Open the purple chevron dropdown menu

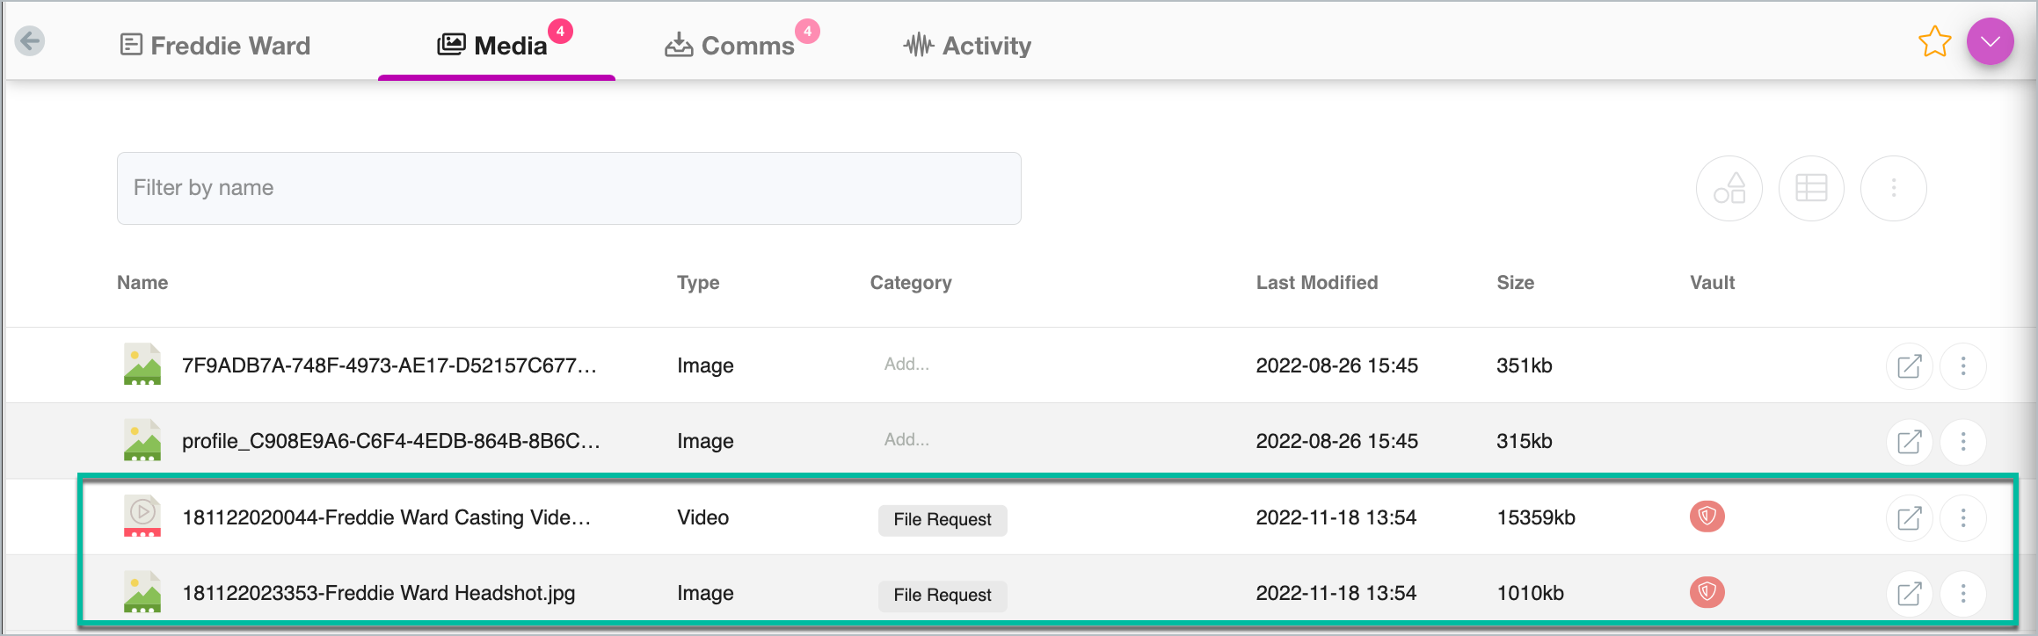(1991, 42)
